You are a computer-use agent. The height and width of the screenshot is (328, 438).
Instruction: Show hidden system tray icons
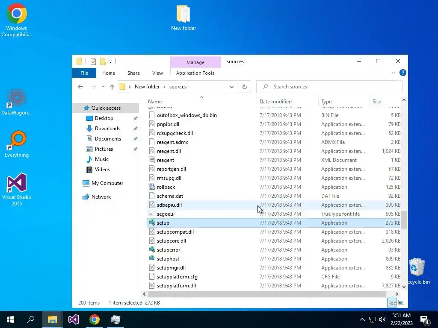pos(362,319)
